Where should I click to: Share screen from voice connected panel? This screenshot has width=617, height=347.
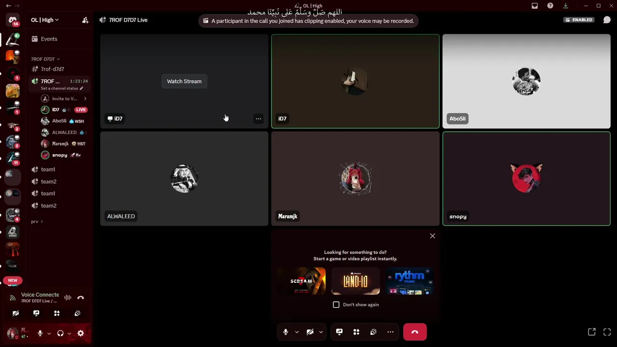(x=36, y=313)
